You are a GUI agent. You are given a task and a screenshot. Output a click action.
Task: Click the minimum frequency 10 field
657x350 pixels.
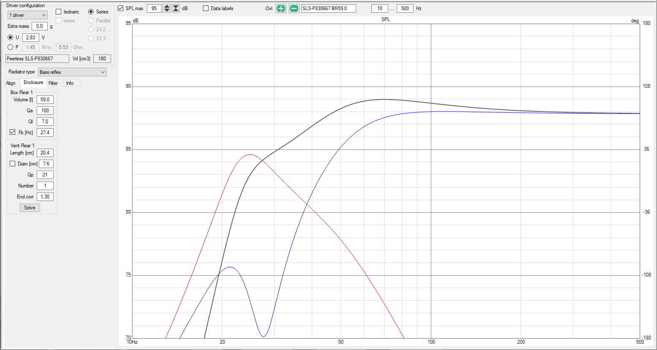380,8
